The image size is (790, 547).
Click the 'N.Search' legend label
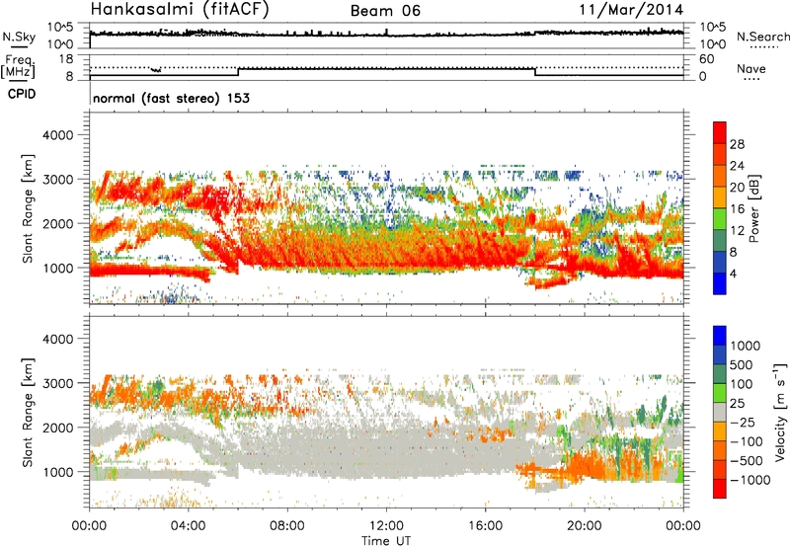point(763,37)
